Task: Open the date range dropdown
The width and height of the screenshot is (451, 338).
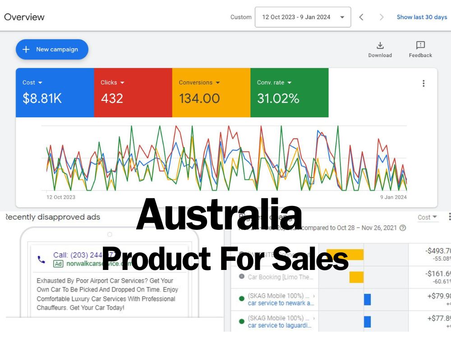Action: click(x=303, y=17)
